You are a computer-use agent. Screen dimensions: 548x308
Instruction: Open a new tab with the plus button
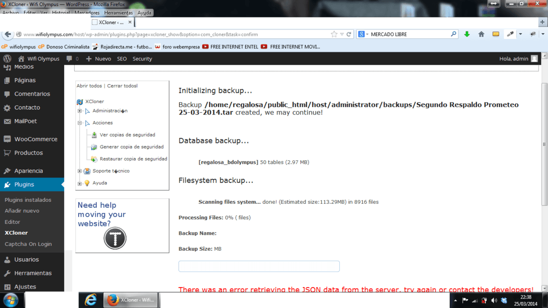[543, 22]
